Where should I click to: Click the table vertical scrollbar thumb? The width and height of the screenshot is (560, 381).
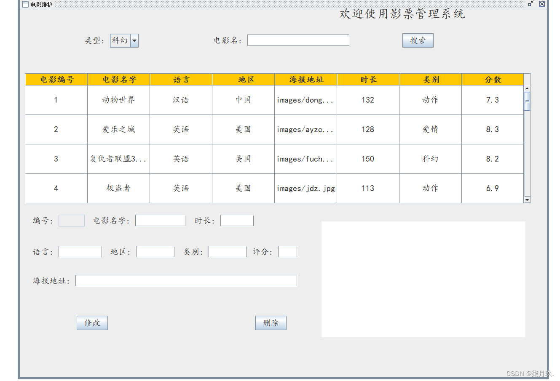527,101
